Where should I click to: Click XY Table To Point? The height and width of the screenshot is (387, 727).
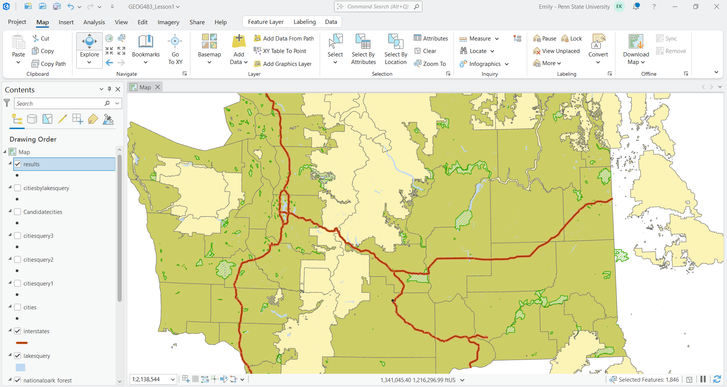pos(280,51)
